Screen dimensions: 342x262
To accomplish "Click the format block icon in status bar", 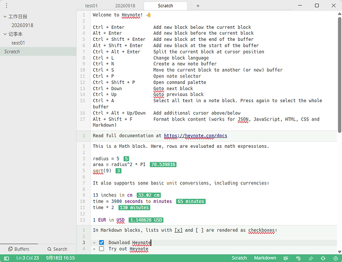I will [x=286, y=258].
